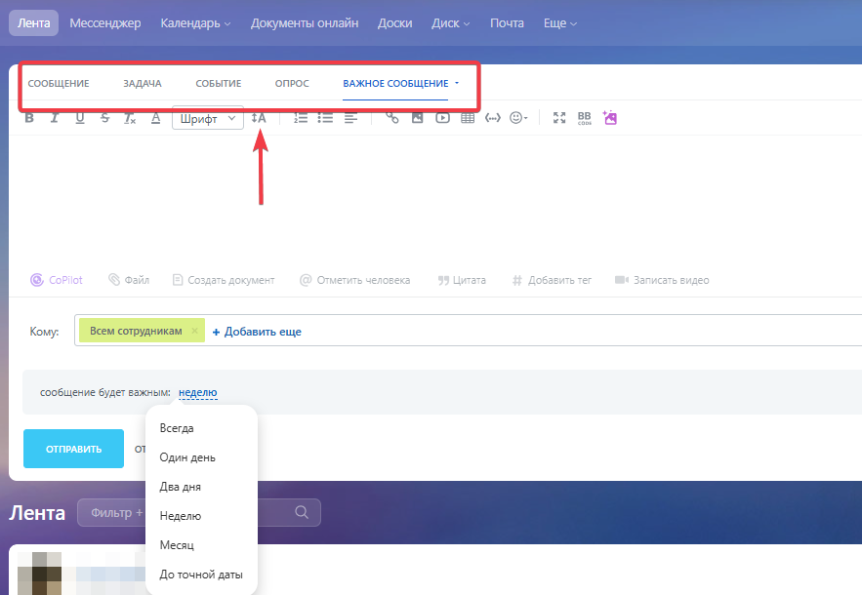Screen dimensions: 862x595
Task: Open the text color picker
Action: 155,118
